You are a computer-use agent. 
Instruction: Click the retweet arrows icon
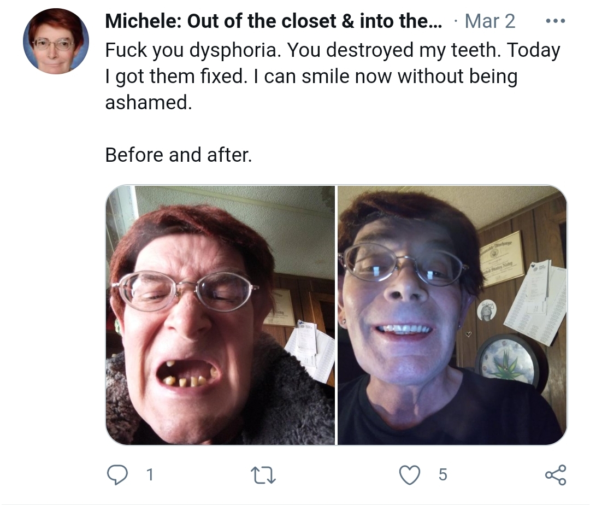264,475
